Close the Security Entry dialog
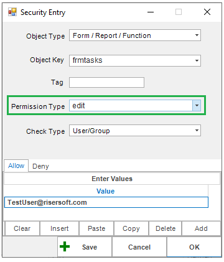 coord(207,12)
